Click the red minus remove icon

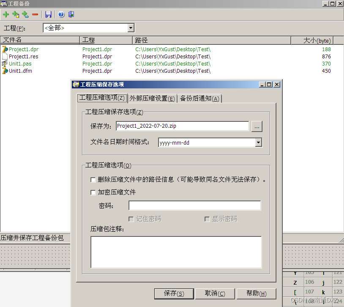35,15
